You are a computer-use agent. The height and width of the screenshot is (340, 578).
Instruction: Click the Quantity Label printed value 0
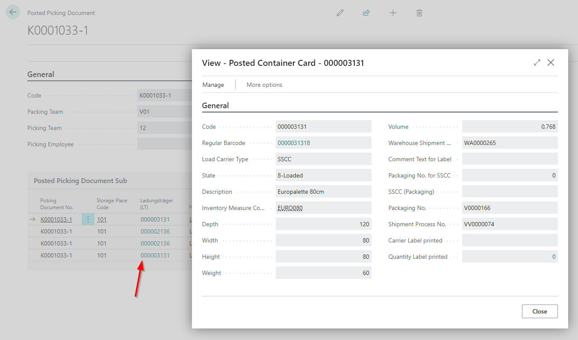(554, 257)
